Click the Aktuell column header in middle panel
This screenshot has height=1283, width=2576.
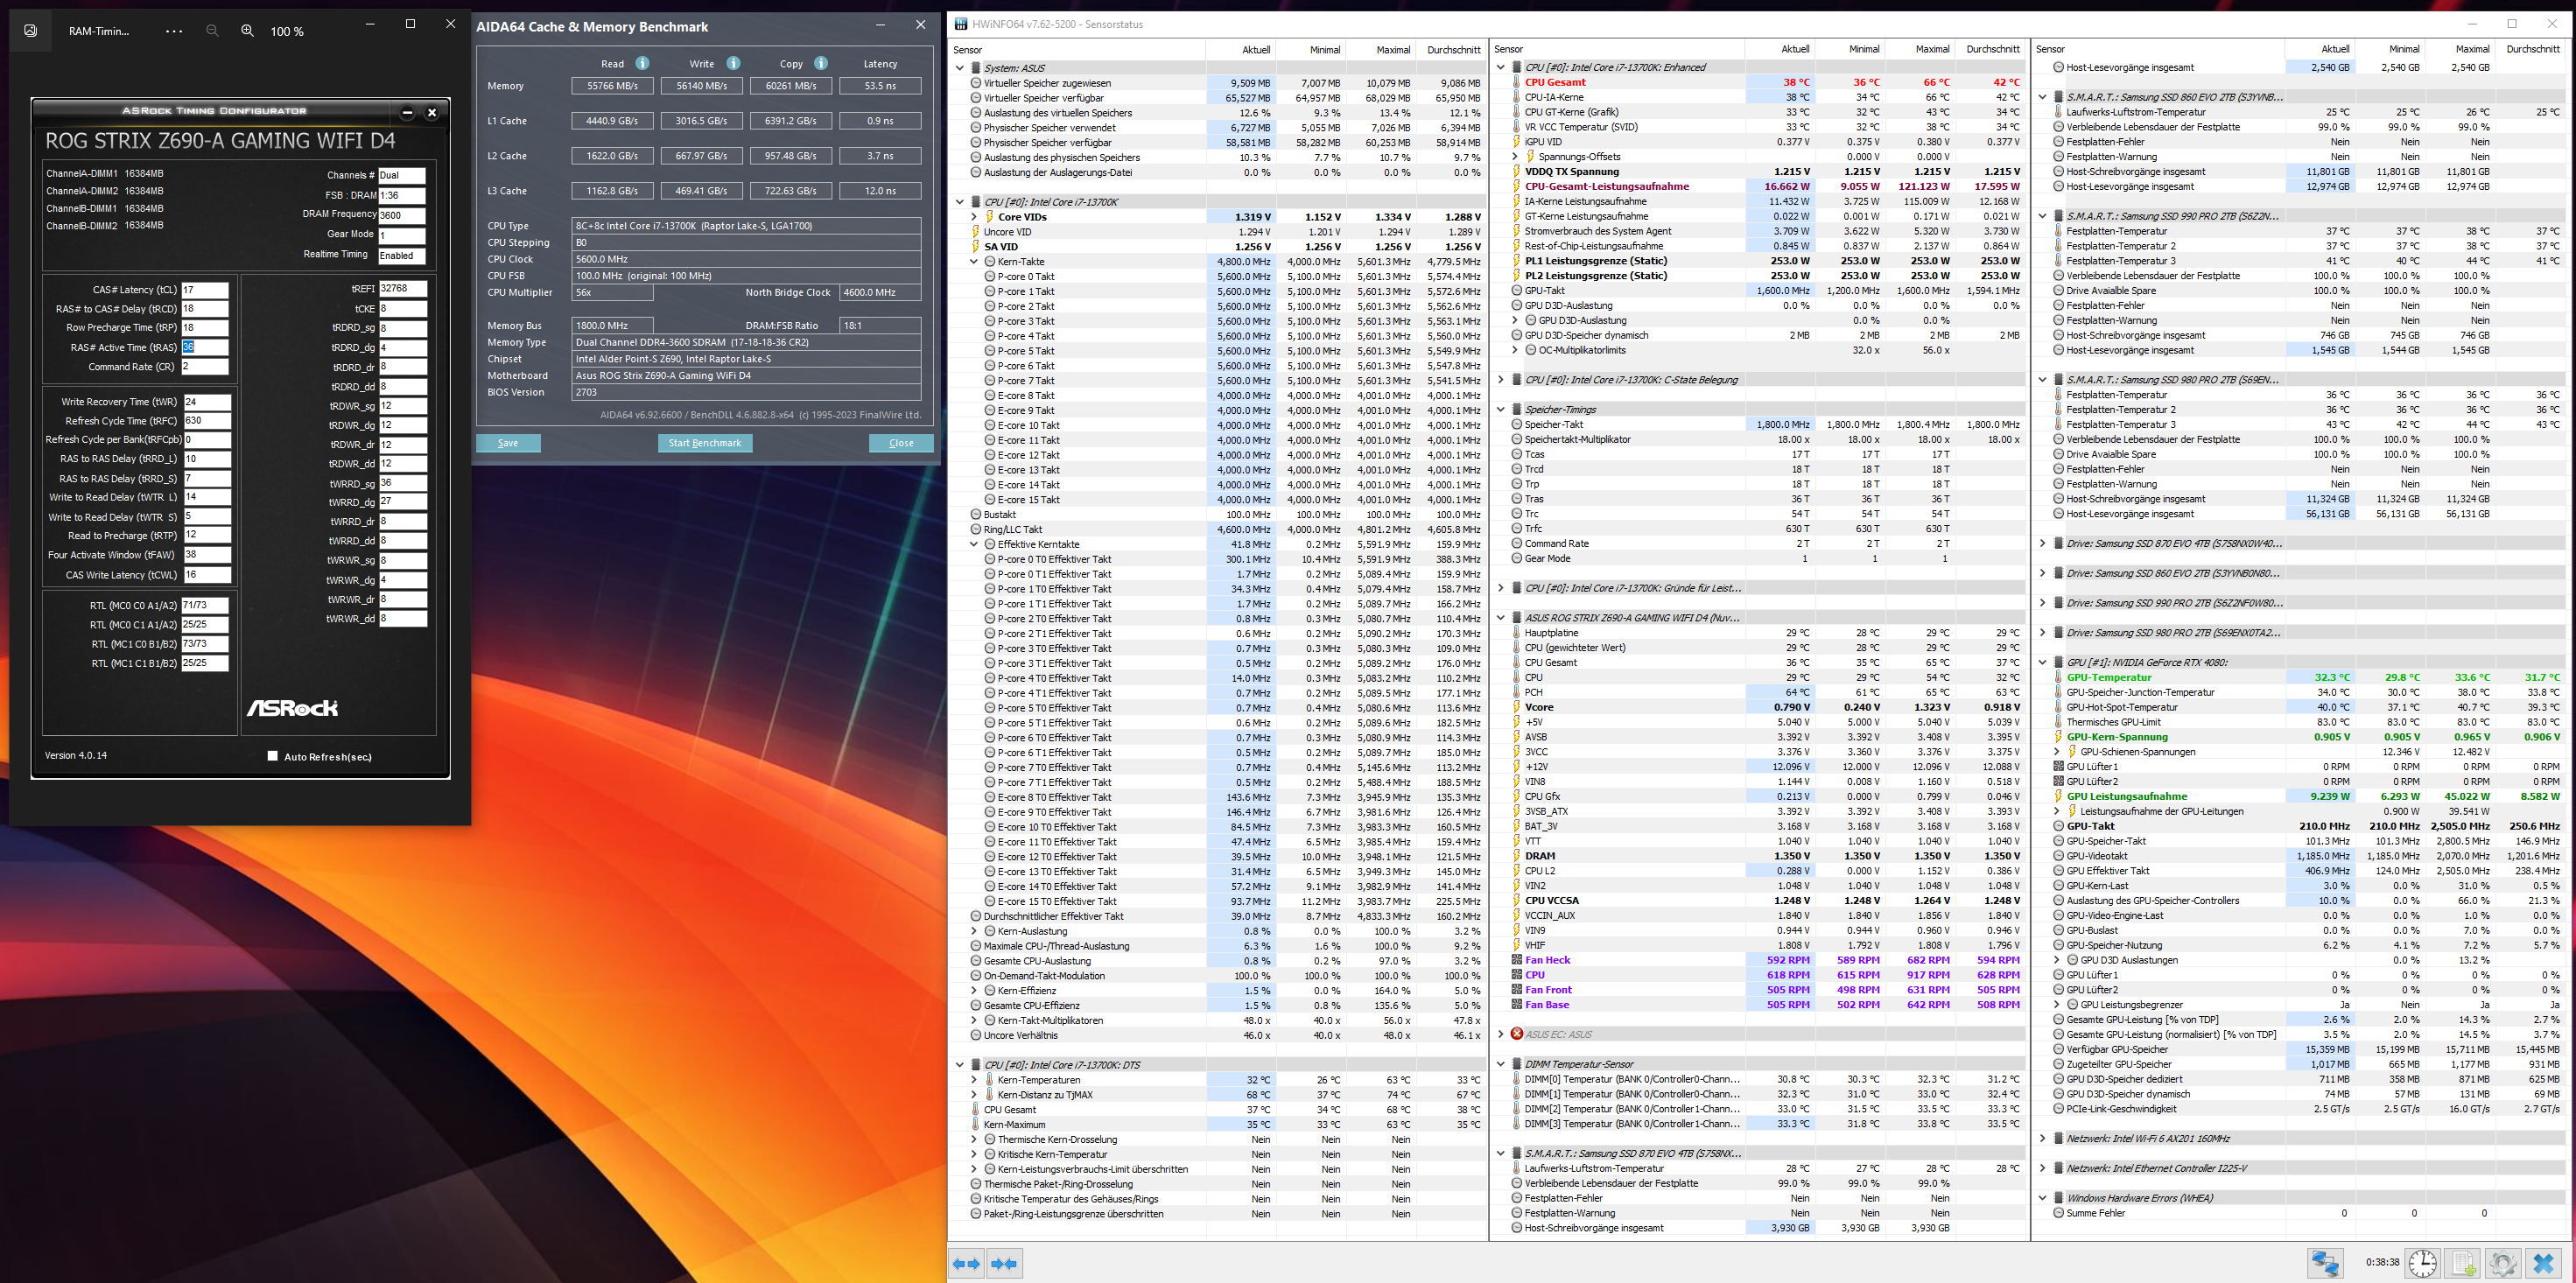(x=1794, y=49)
